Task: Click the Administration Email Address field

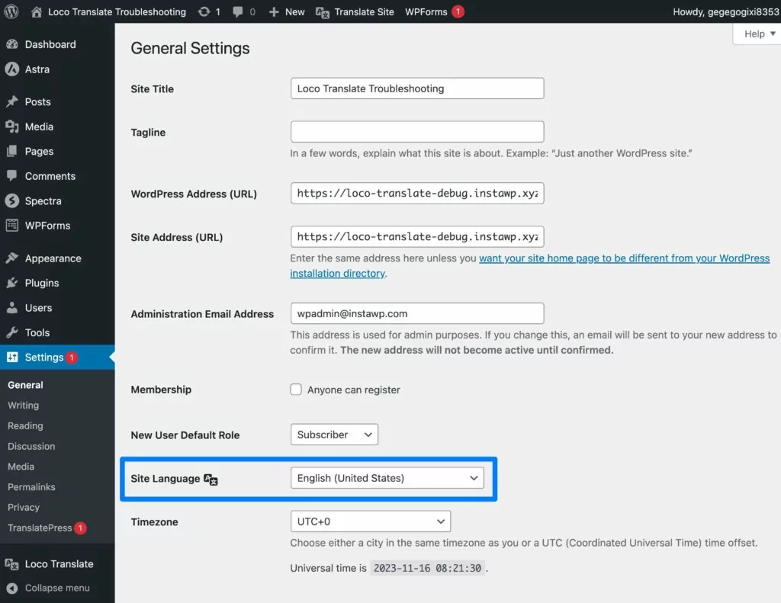Action: coord(417,313)
